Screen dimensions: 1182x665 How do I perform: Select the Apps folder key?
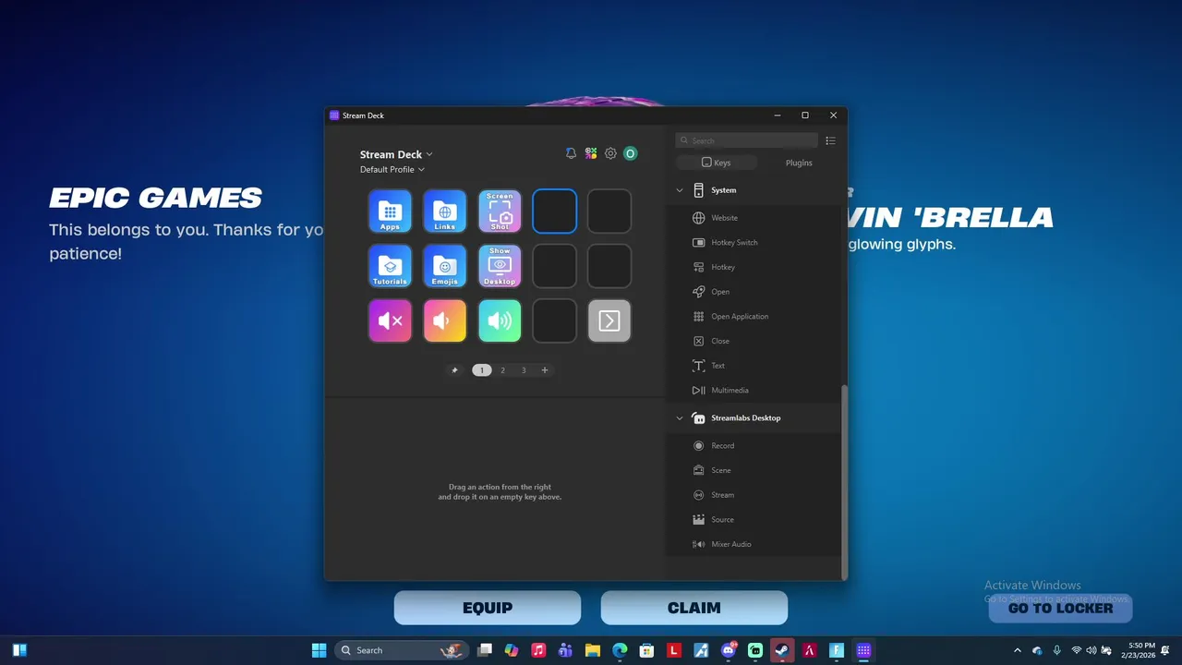coord(390,212)
